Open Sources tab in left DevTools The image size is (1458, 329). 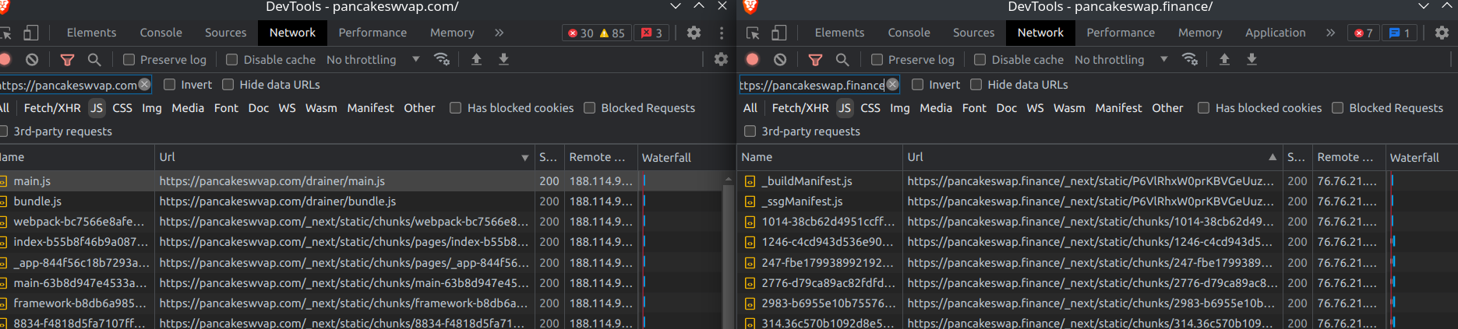pos(225,33)
